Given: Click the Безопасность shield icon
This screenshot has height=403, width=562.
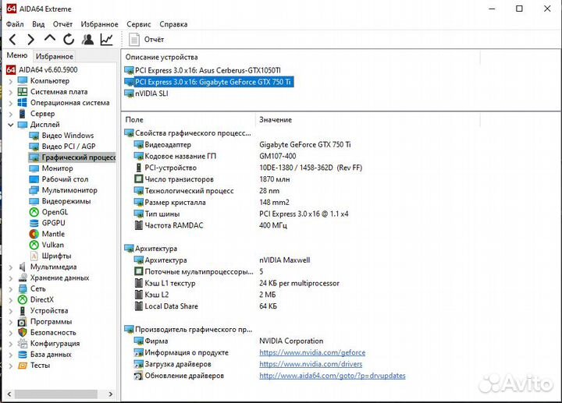Looking at the screenshot, I should [x=23, y=333].
